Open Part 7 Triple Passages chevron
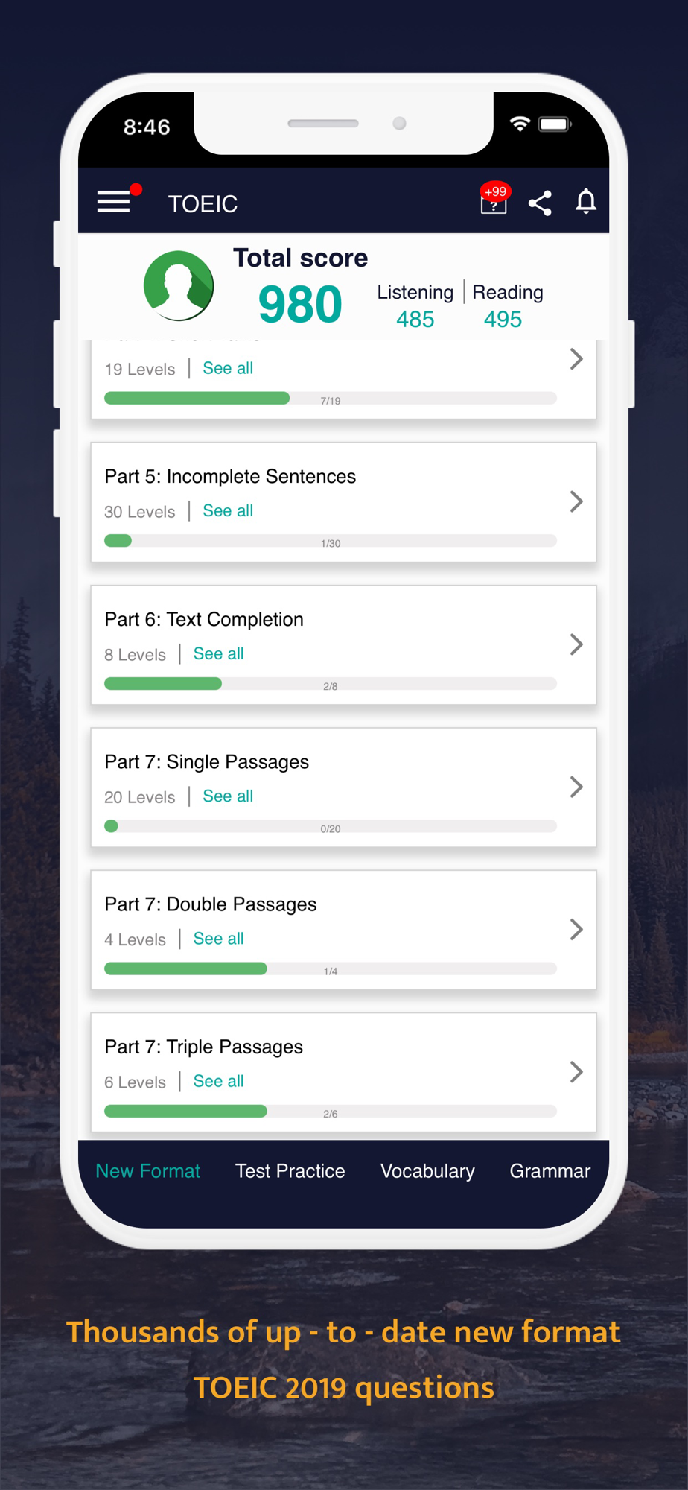The width and height of the screenshot is (688, 1490). pos(576,1072)
